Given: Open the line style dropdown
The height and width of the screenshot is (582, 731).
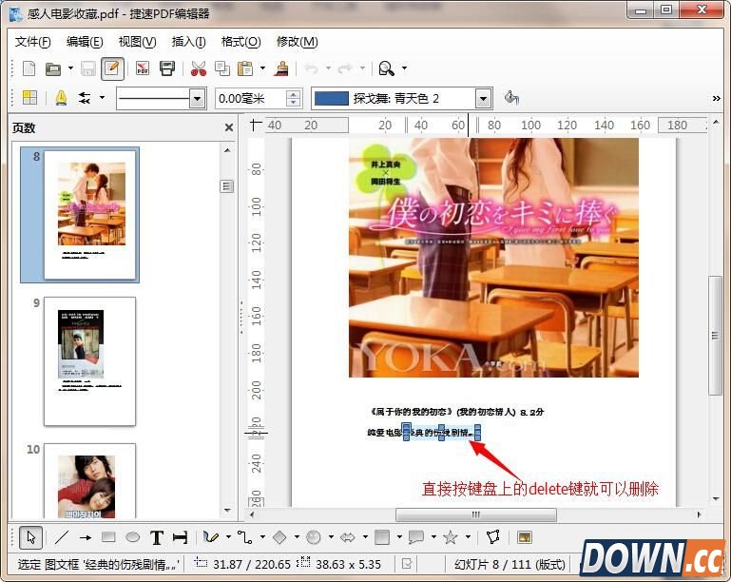Looking at the screenshot, I should point(198,98).
